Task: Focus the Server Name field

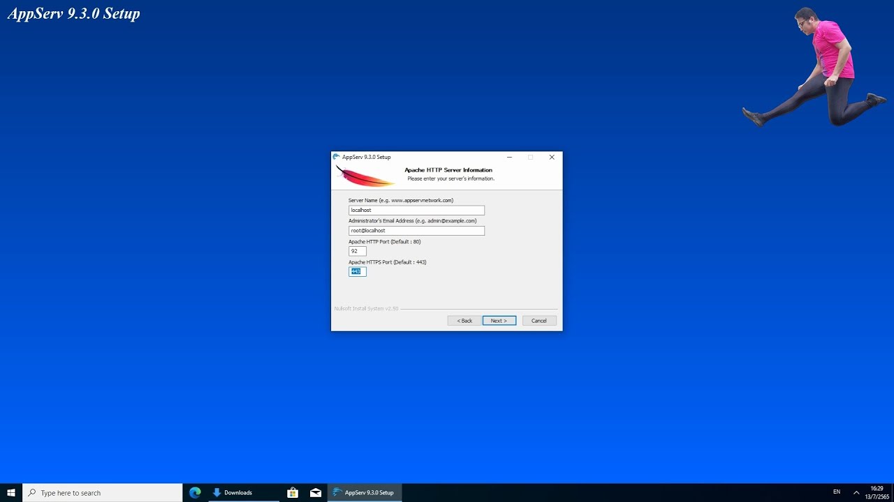Action: click(416, 210)
